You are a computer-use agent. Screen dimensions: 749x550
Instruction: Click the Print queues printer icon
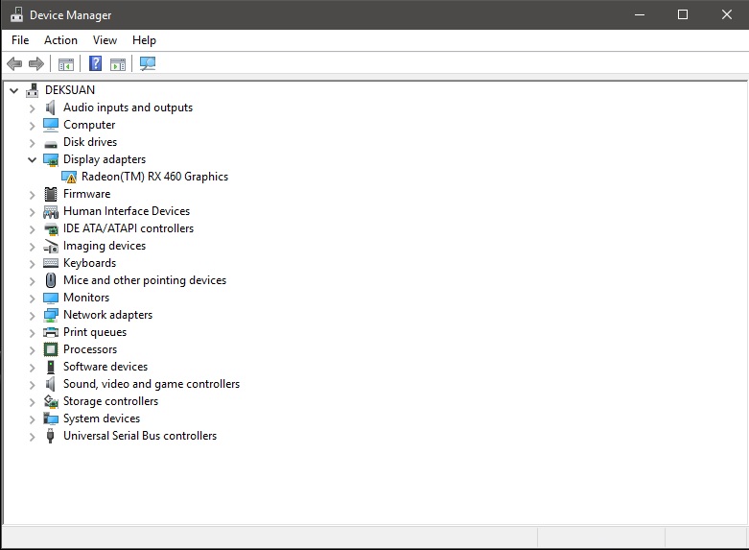click(x=51, y=332)
